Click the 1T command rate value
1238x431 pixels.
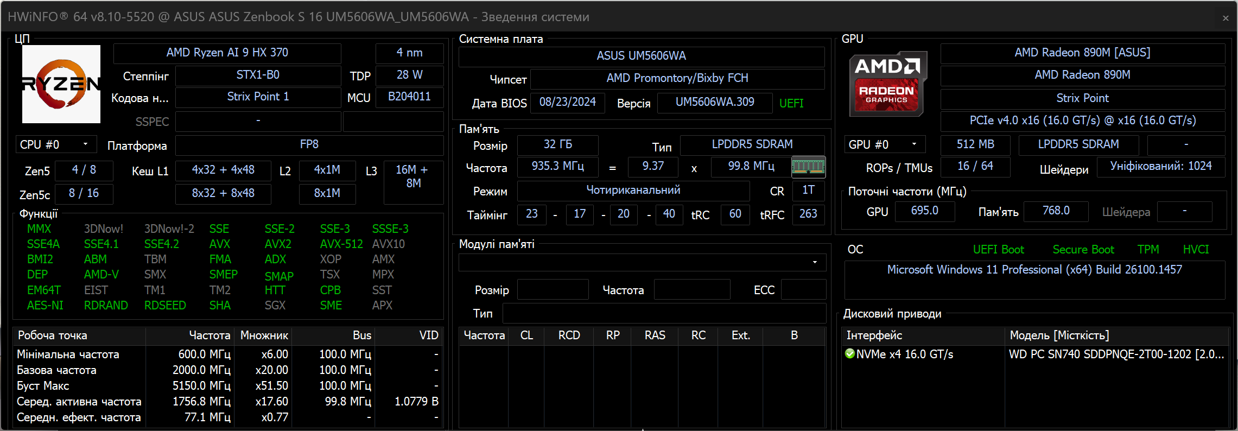point(808,190)
